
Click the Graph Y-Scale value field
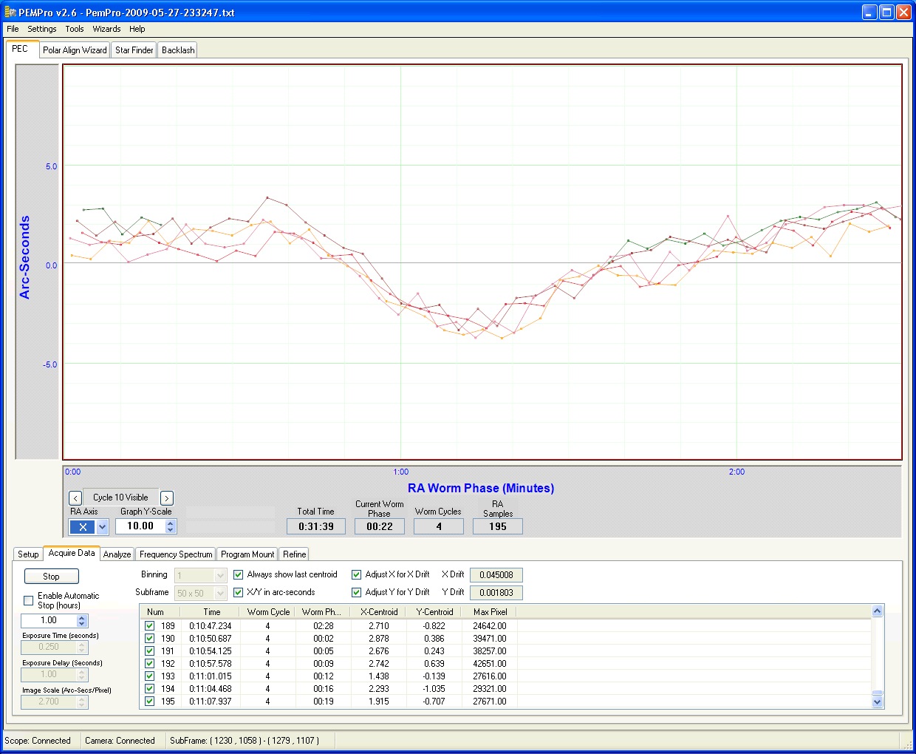140,526
